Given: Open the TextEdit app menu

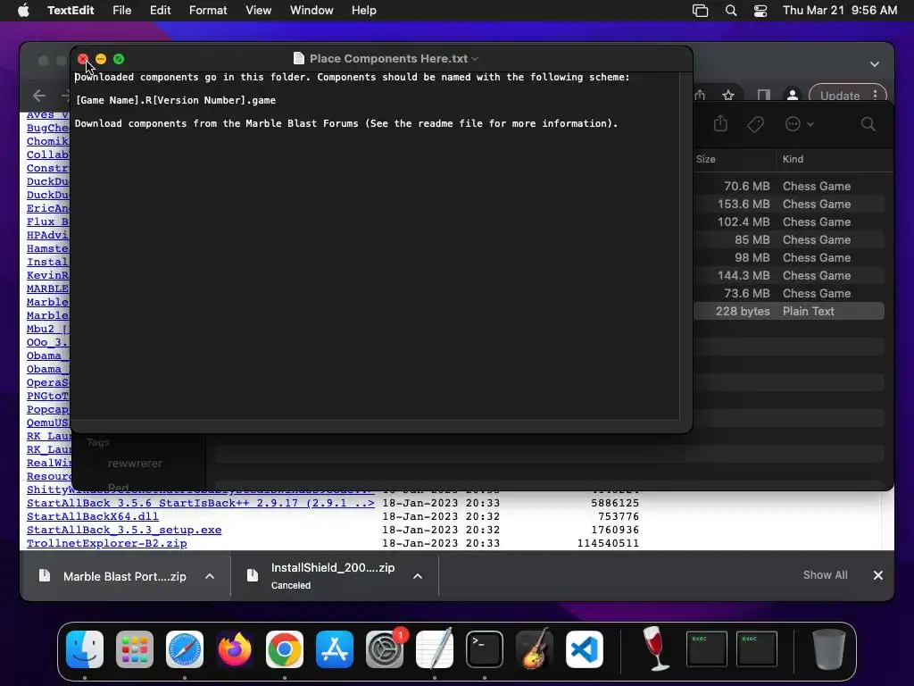Looking at the screenshot, I should click(71, 11).
